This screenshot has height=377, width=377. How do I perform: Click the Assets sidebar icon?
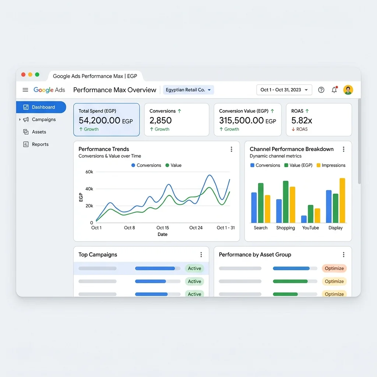click(x=26, y=132)
